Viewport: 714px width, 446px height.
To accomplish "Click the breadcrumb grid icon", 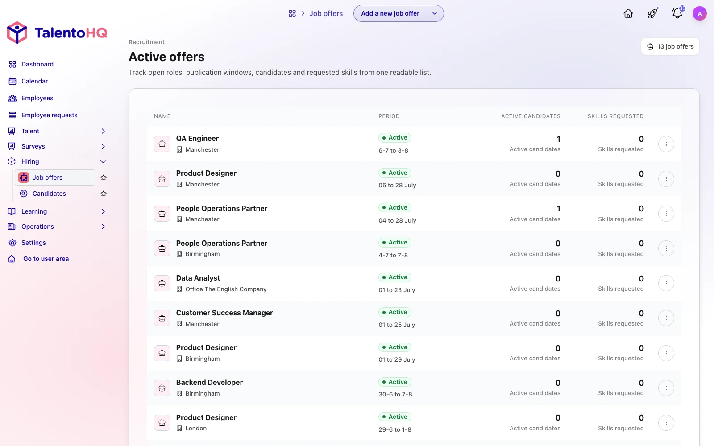I will (x=292, y=13).
